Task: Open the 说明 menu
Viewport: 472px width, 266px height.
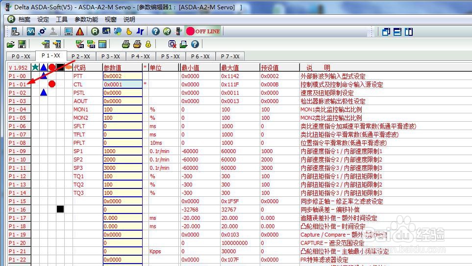Action: (129, 20)
